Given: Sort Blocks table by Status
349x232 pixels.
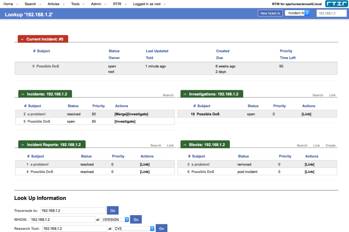Looking at the screenshot, I should (x=243, y=156).
